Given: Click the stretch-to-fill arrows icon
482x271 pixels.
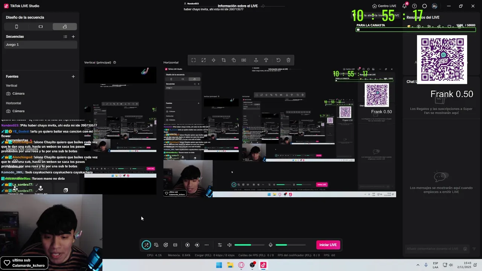Looking at the screenshot, I should tap(204, 60).
